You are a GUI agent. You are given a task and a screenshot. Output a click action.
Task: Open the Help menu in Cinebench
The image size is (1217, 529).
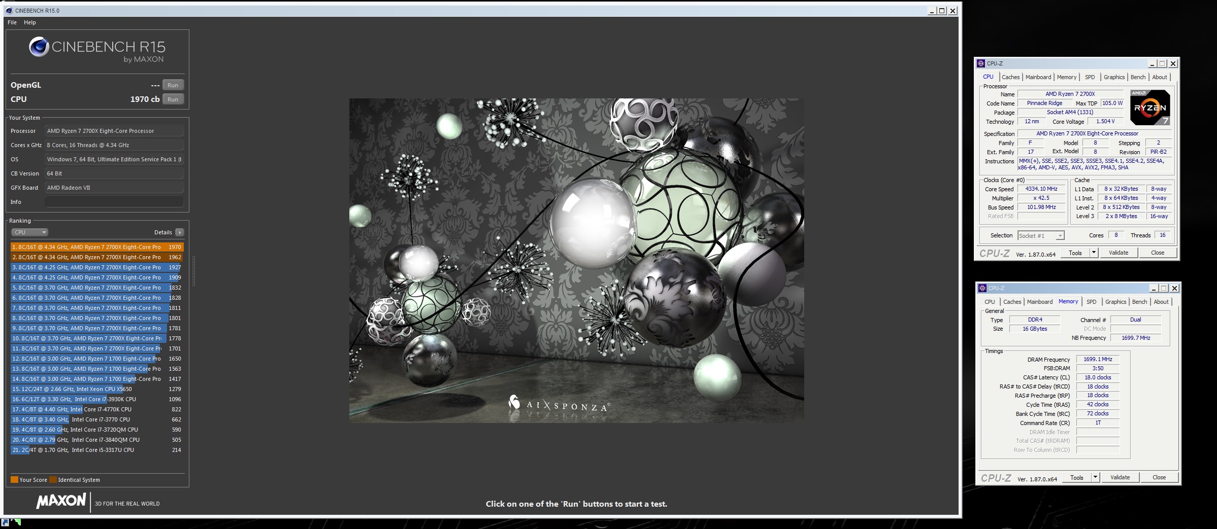pyautogui.click(x=30, y=22)
